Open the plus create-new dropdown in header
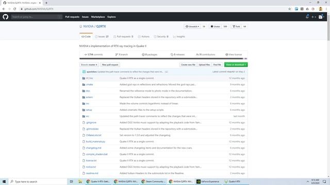The image size is (330, 185). (x=313, y=17)
